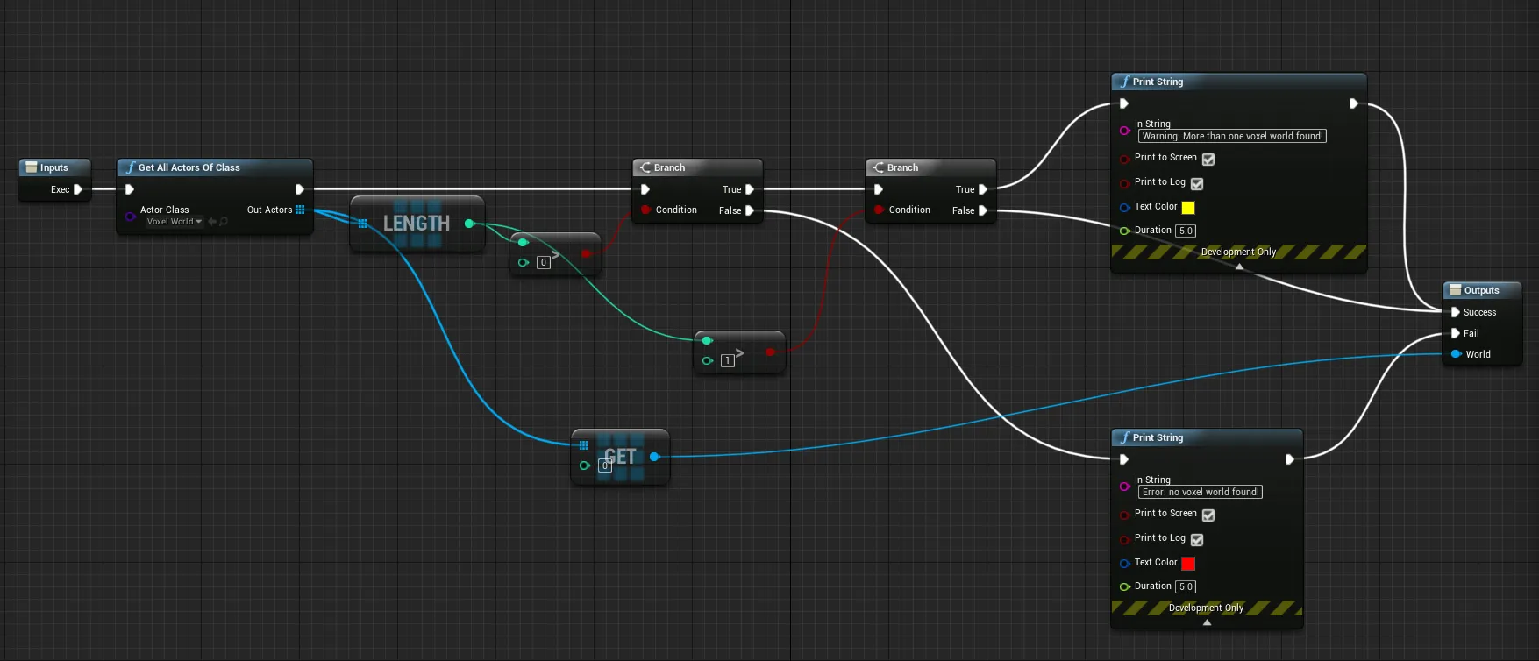The height and width of the screenshot is (661, 1539).
Task: Collapse advanced pins on the error Print String node
Action: (x=1207, y=622)
